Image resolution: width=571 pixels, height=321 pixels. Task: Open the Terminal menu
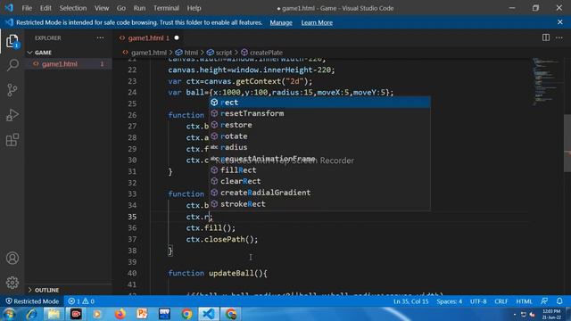point(166,8)
